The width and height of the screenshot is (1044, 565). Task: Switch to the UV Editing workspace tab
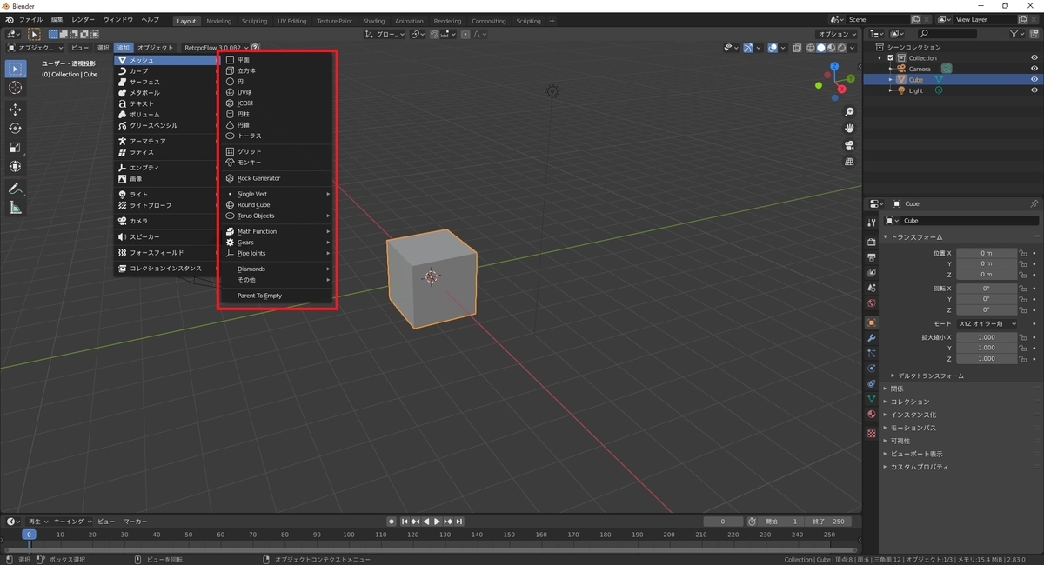291,21
